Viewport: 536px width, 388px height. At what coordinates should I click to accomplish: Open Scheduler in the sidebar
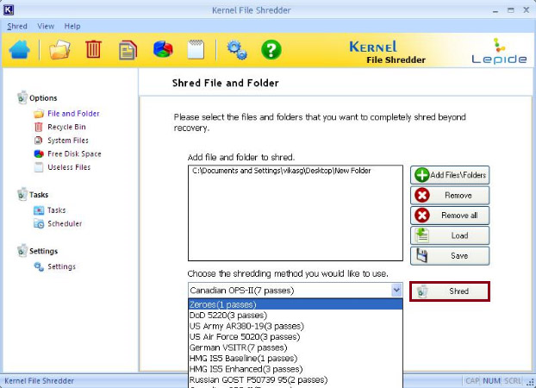[65, 224]
